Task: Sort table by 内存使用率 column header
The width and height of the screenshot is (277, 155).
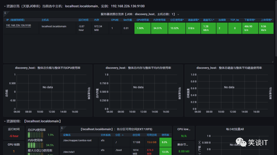Action: (159, 20)
